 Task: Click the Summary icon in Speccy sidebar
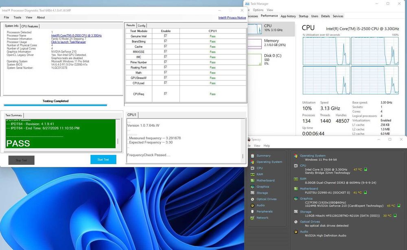[252, 156]
